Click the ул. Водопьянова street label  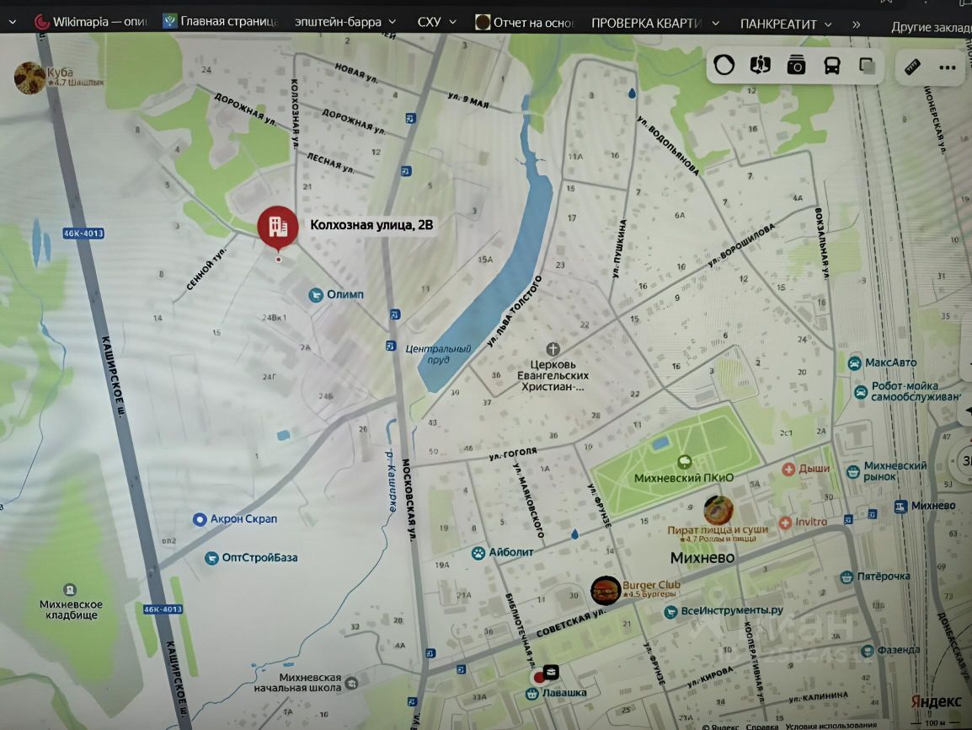tap(668, 146)
